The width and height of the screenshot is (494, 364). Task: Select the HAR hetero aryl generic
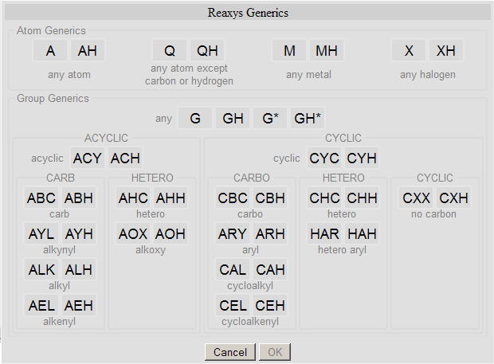(x=325, y=234)
